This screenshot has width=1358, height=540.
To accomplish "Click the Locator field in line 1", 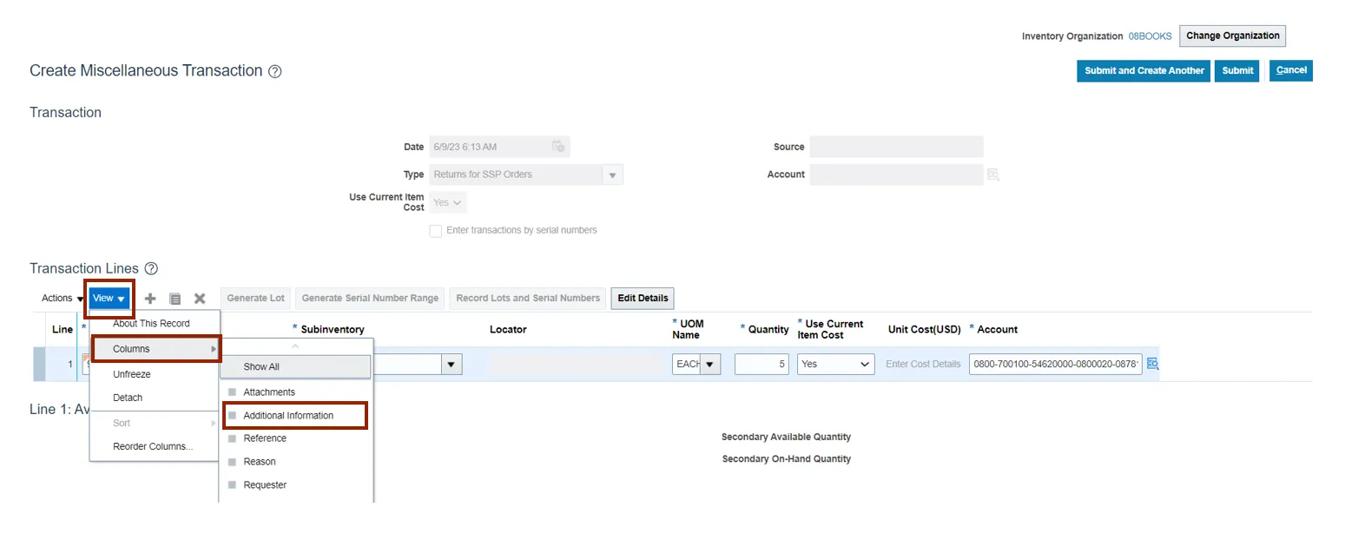I will pos(577,364).
